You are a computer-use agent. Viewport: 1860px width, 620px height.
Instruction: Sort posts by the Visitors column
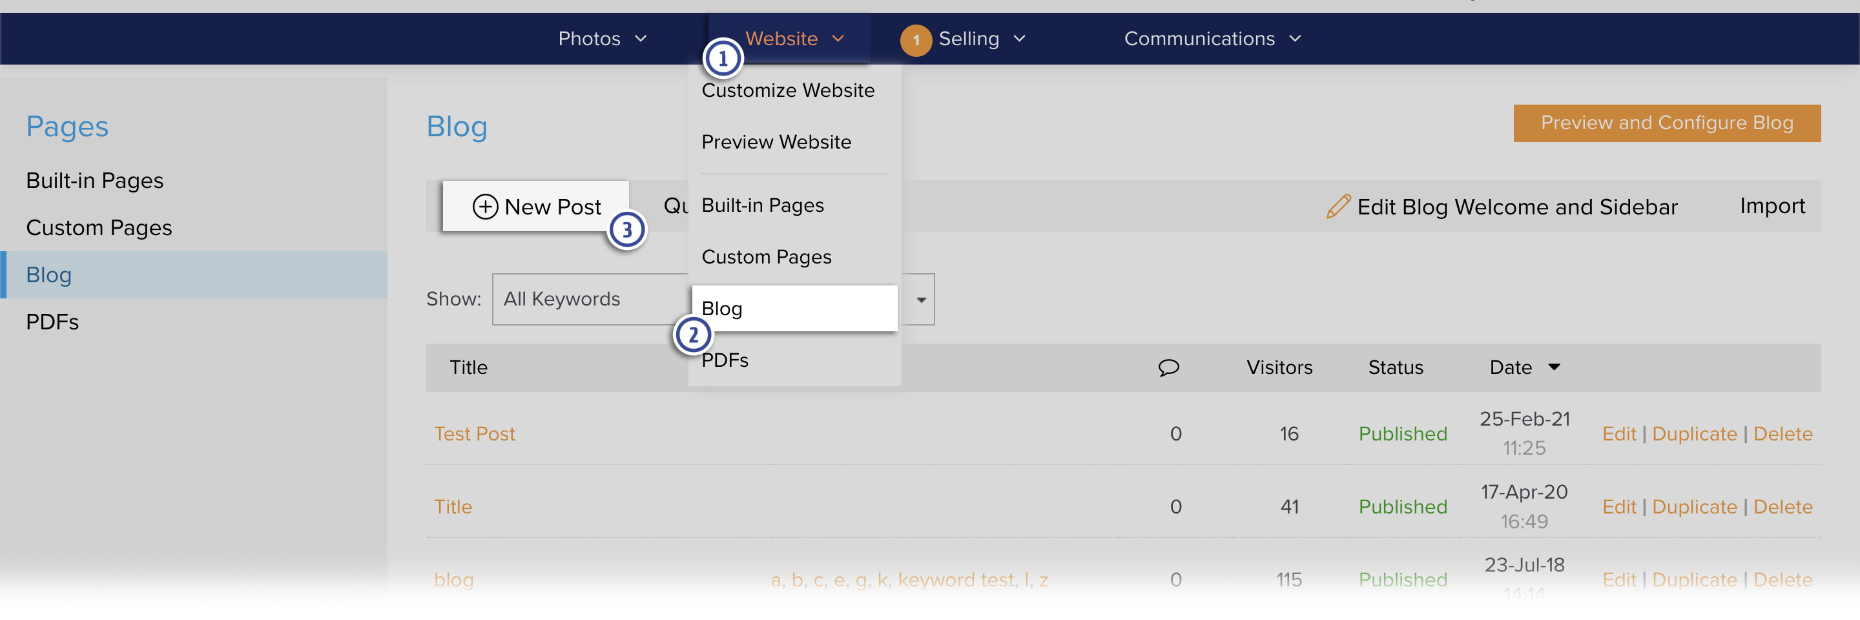pos(1279,367)
